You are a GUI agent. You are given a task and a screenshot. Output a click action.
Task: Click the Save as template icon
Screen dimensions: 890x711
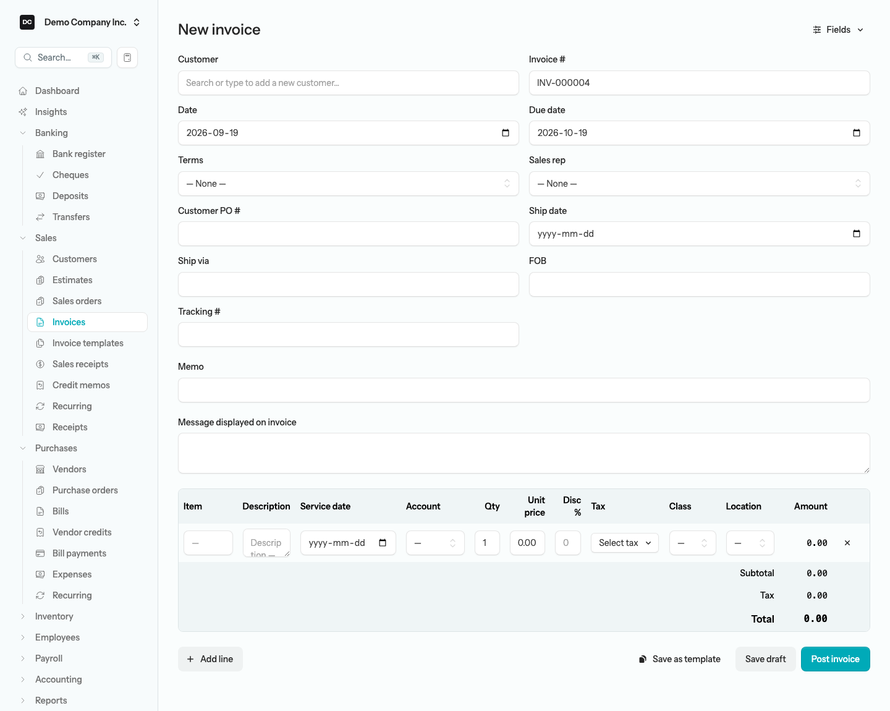point(643,659)
